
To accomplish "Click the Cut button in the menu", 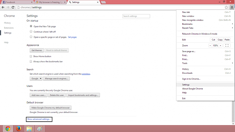I will (213, 40).
